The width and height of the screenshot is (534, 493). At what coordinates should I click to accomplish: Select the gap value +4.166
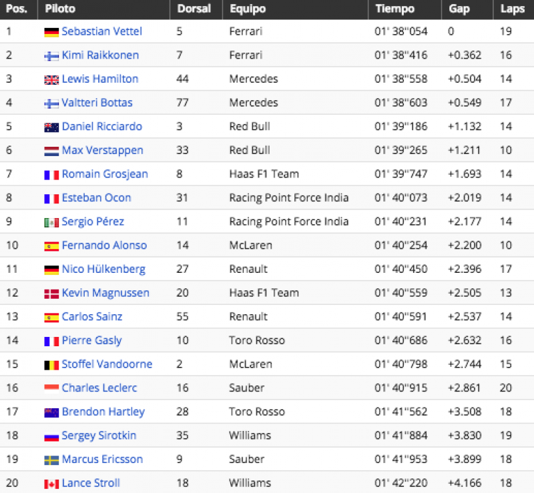pos(465,483)
